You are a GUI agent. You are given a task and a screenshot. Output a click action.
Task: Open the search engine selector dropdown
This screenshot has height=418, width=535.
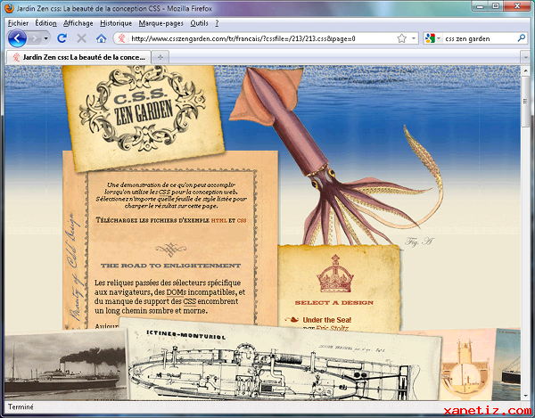433,38
